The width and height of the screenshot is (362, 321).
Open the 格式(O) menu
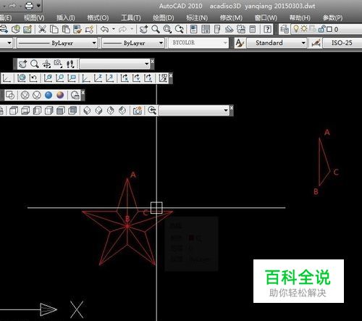[x=98, y=17]
